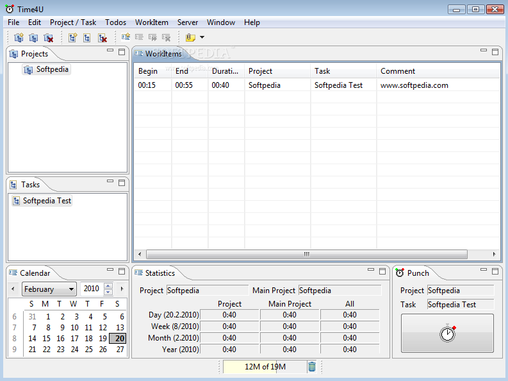
Task: Select the Statistics tab
Action: pyautogui.click(x=155, y=273)
